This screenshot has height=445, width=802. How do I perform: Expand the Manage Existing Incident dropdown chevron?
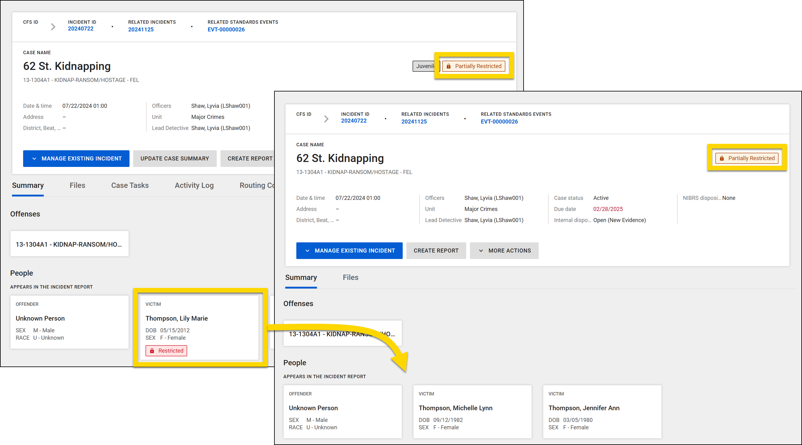tap(34, 159)
